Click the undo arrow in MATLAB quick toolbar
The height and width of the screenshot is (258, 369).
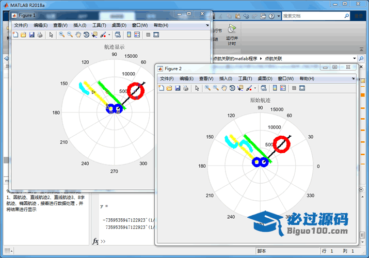(246, 16)
